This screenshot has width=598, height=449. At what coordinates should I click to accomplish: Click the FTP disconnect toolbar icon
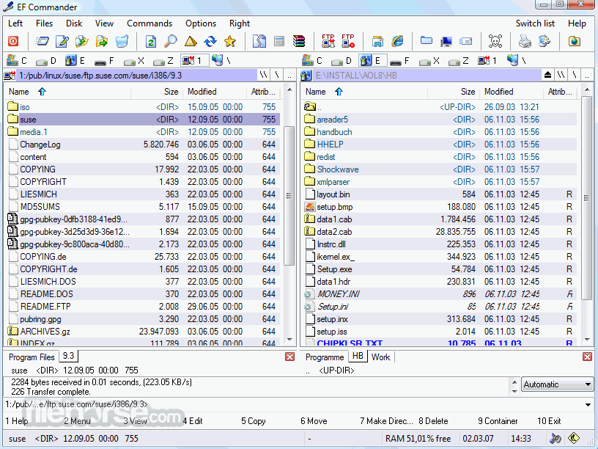348,41
